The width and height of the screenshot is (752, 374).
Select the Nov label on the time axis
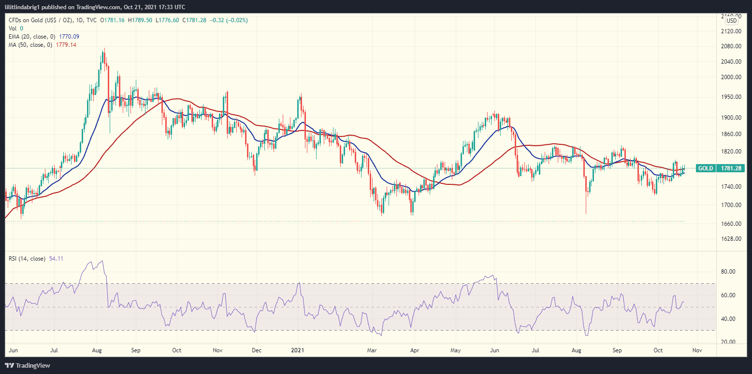click(697, 350)
